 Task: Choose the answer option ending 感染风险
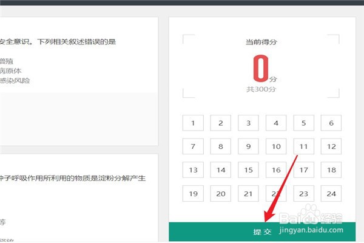point(15,81)
